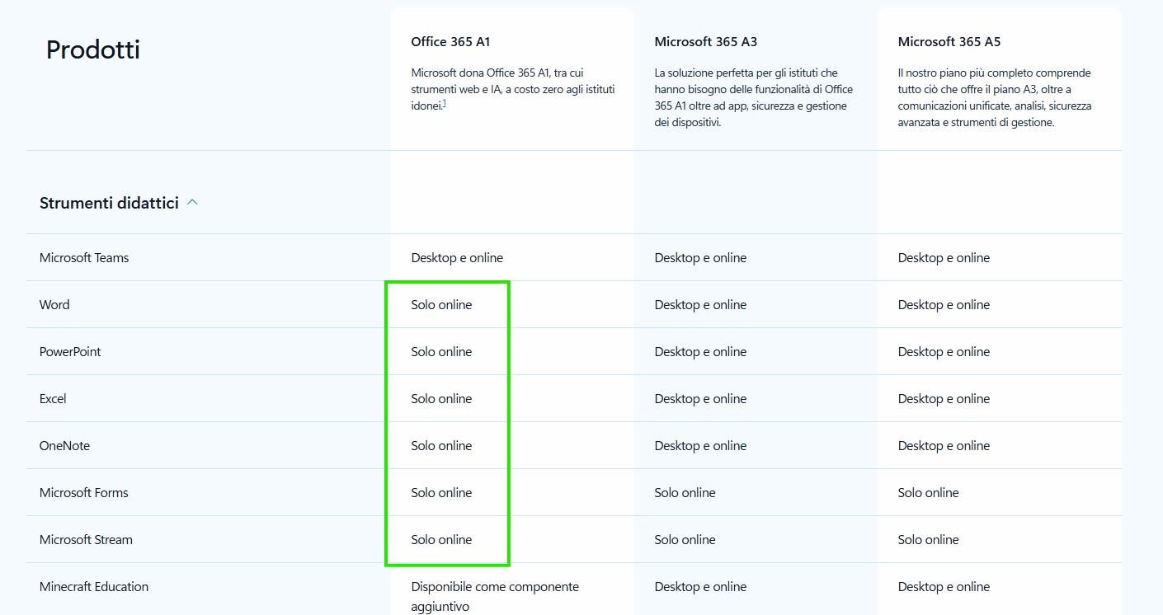Click the Word row label
This screenshot has height=615, width=1163.
(x=54, y=305)
